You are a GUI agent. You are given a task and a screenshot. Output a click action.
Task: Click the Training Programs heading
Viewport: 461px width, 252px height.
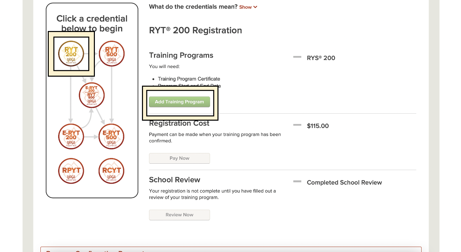click(x=181, y=55)
